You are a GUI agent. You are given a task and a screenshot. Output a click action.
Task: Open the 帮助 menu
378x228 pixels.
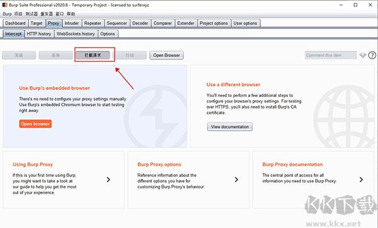point(71,14)
